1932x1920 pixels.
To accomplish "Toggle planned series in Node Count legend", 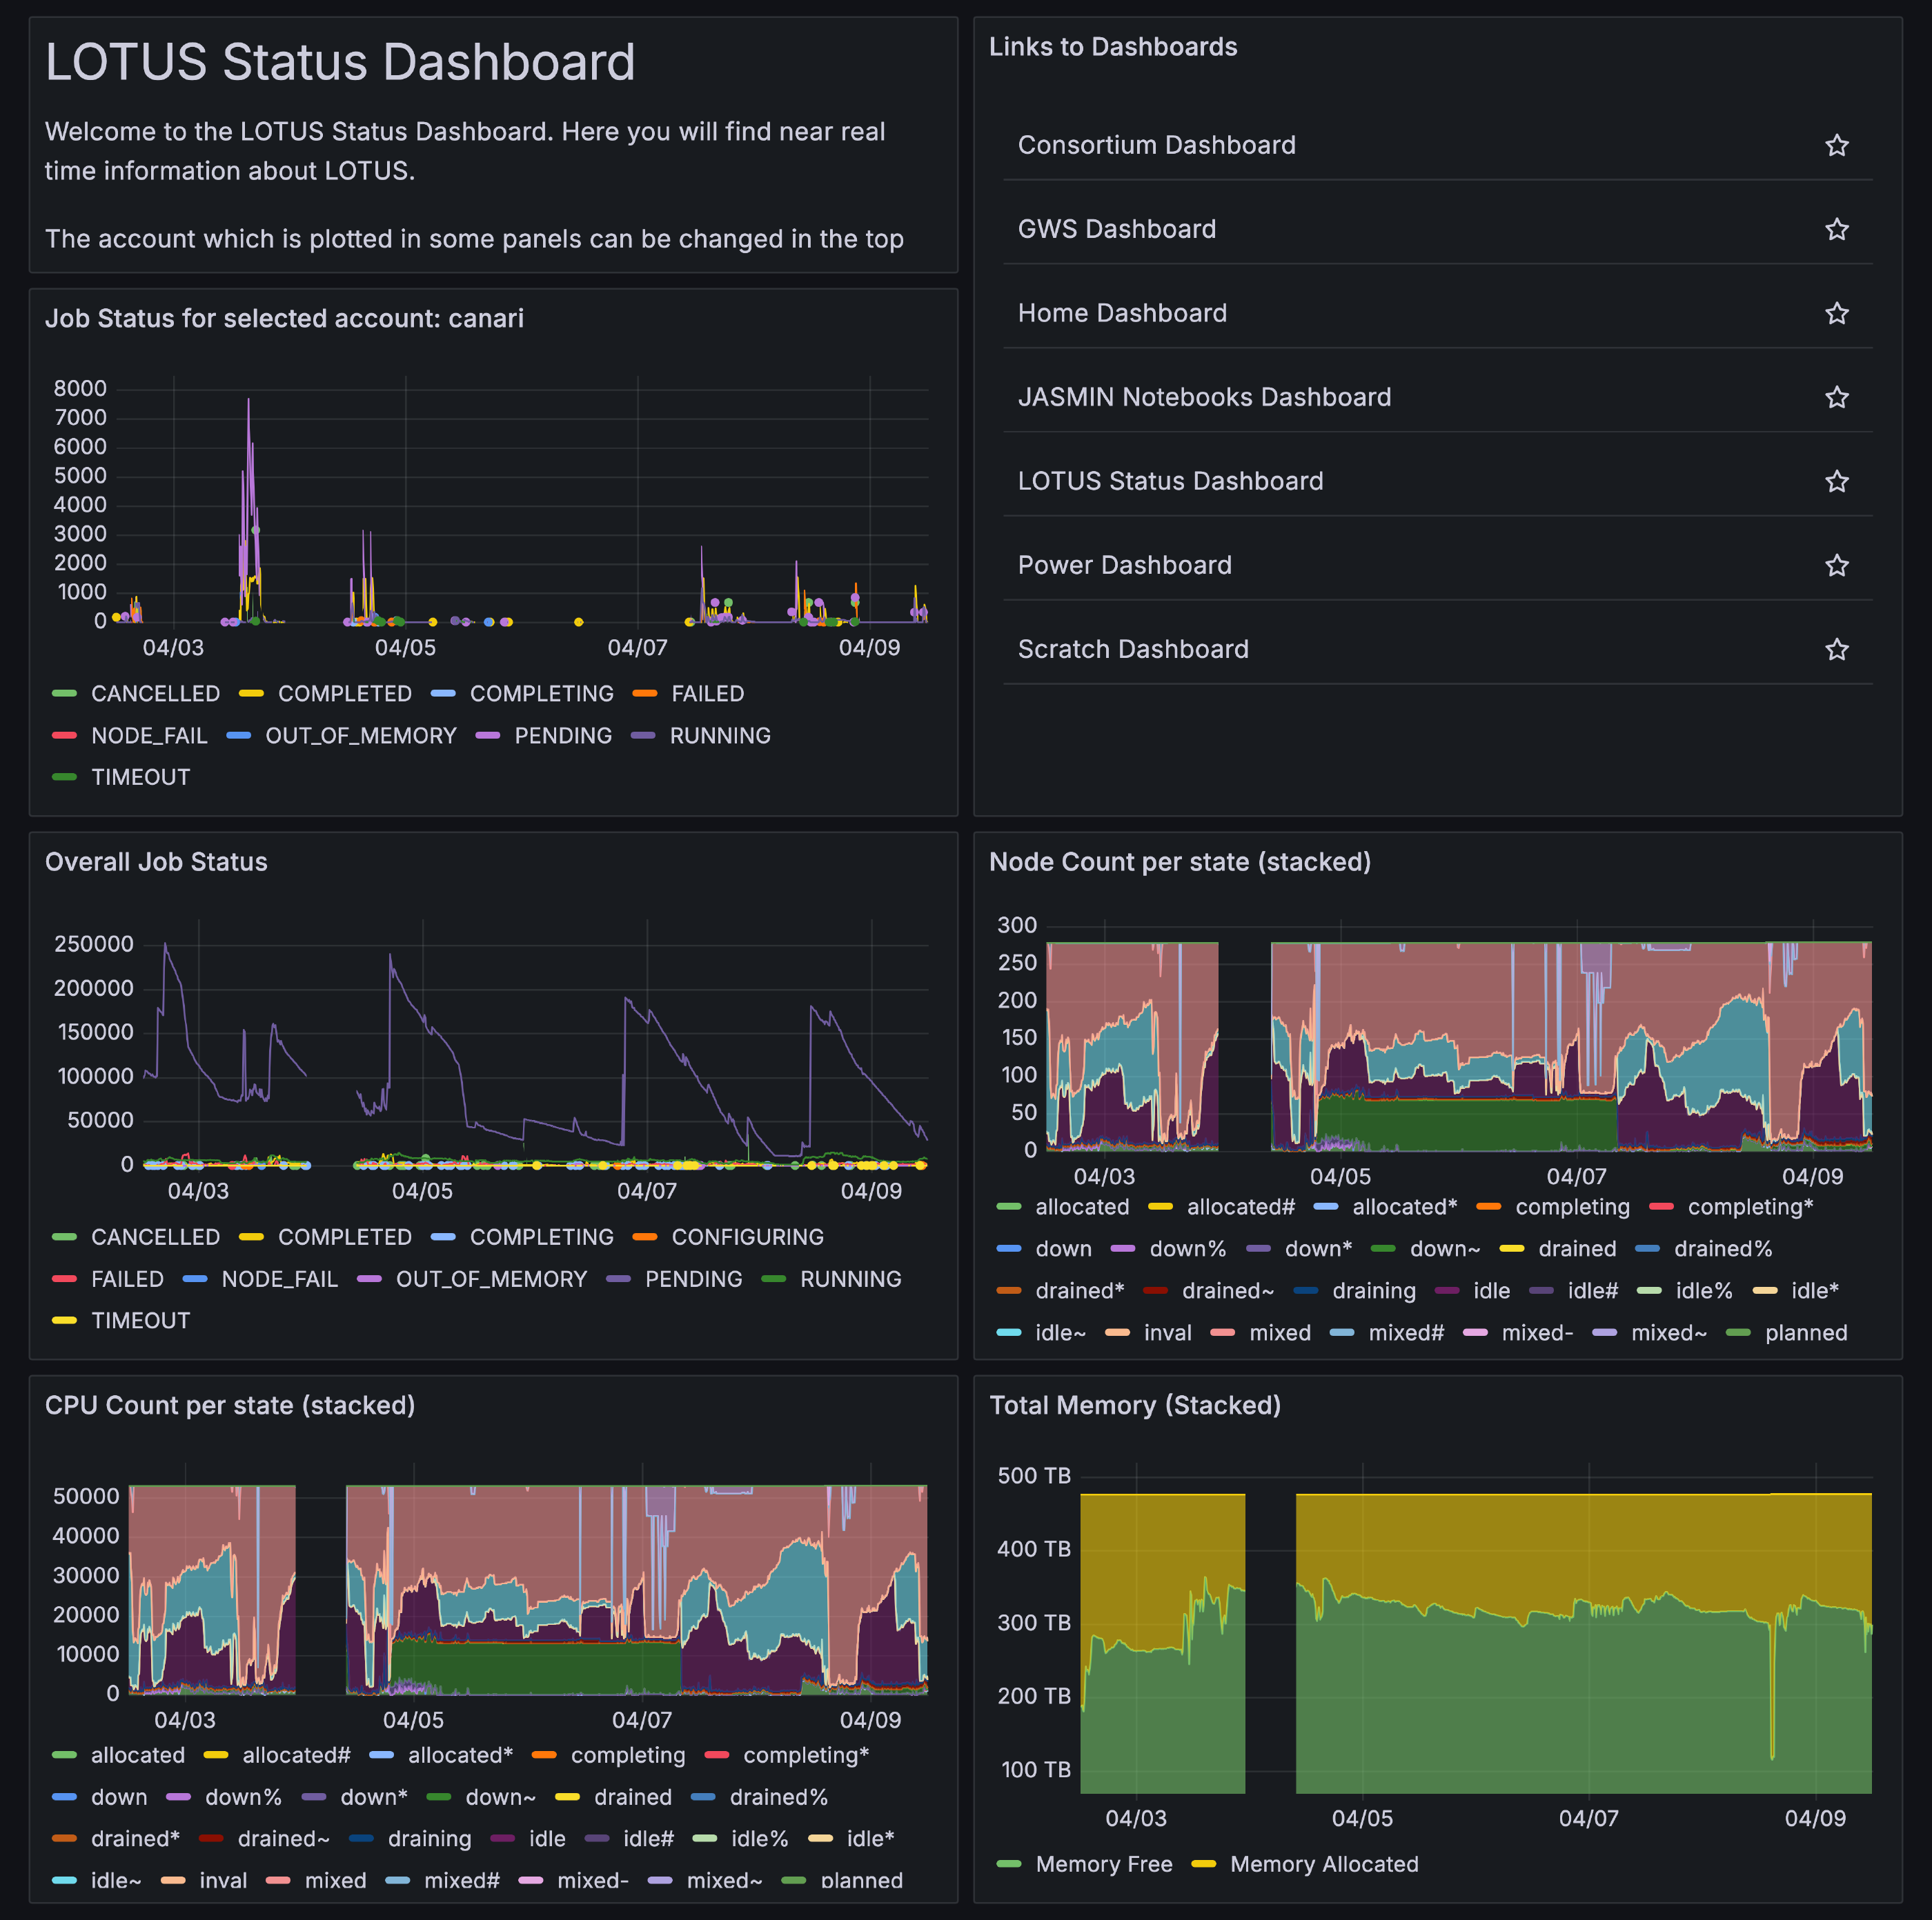I will 1806,1333.
